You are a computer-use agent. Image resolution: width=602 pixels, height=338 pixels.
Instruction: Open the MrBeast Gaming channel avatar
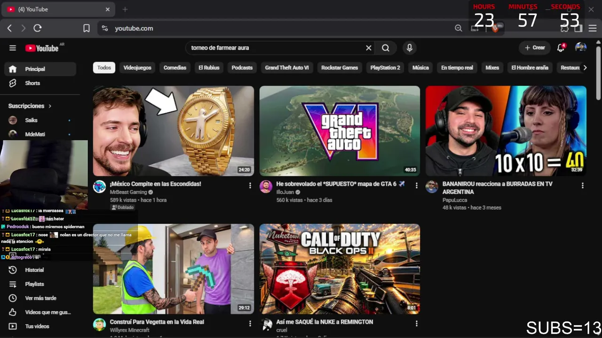pos(99,186)
